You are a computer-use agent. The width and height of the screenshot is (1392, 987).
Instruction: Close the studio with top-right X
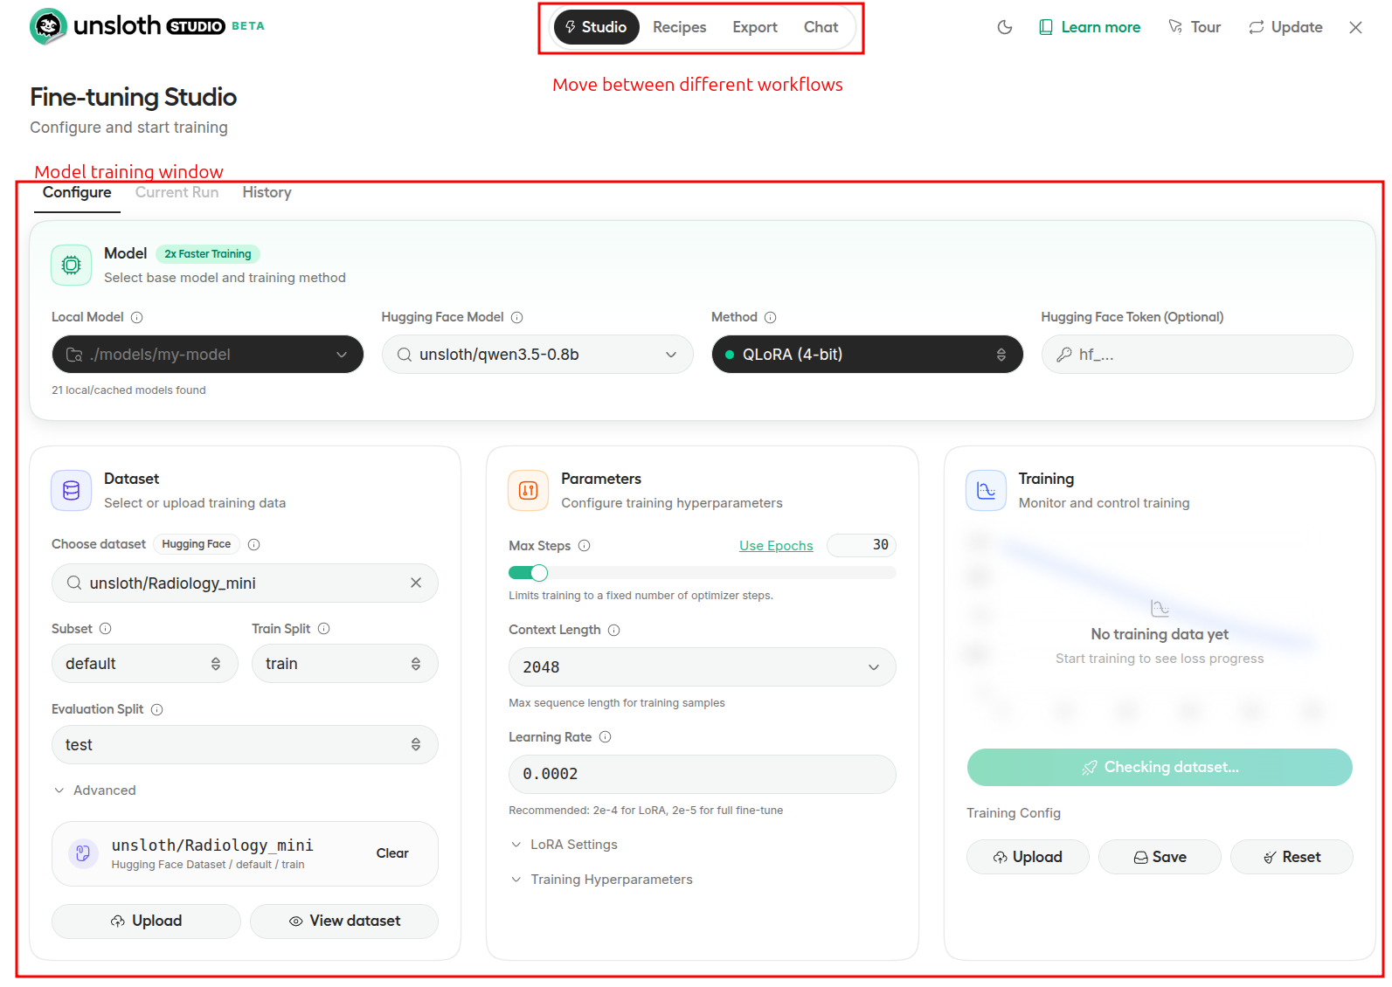[x=1356, y=27]
